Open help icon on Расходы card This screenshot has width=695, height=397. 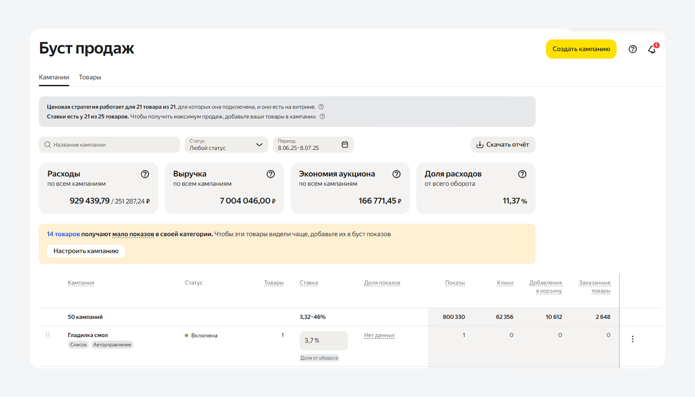145,174
